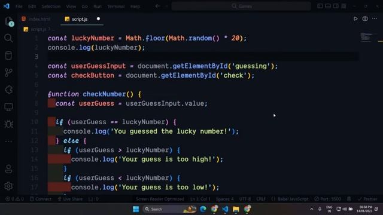Image resolution: width=383 pixels, height=215 pixels.
Task: Click the 'checkNumber' function name
Action: click(x=104, y=94)
